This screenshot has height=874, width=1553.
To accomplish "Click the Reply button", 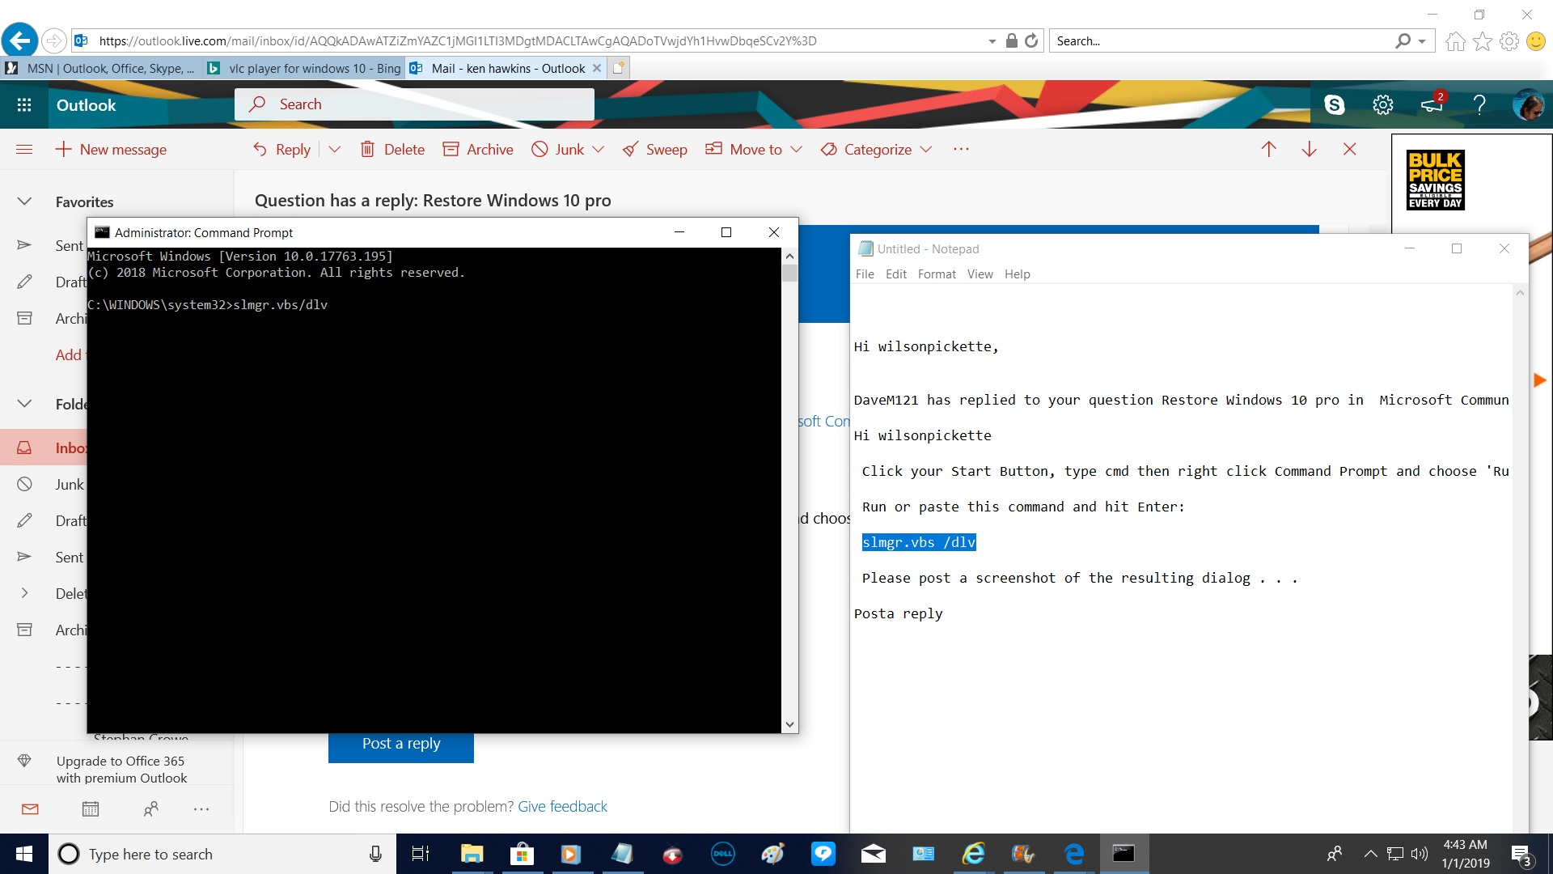I will pos(281,149).
